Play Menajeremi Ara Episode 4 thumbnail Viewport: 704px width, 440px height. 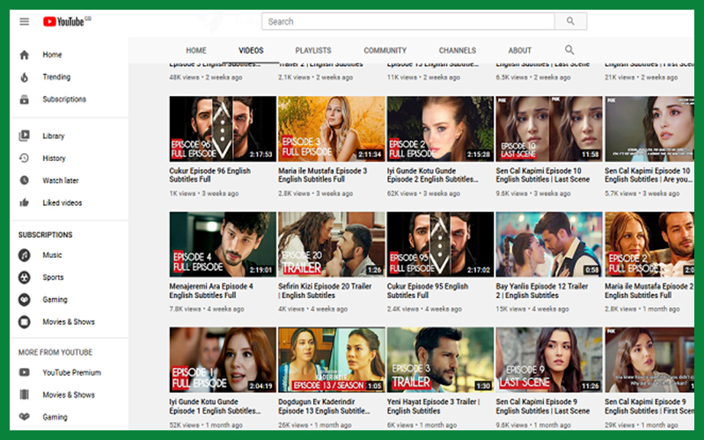pos(223,245)
